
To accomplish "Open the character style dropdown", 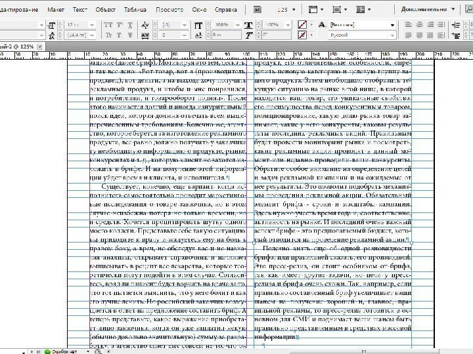I will pyautogui.click(x=392, y=25).
